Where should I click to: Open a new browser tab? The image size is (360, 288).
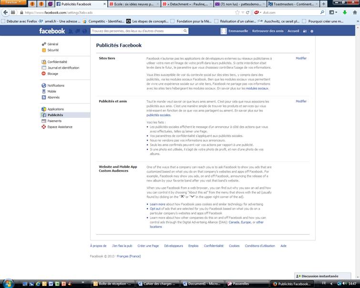click(x=323, y=4)
